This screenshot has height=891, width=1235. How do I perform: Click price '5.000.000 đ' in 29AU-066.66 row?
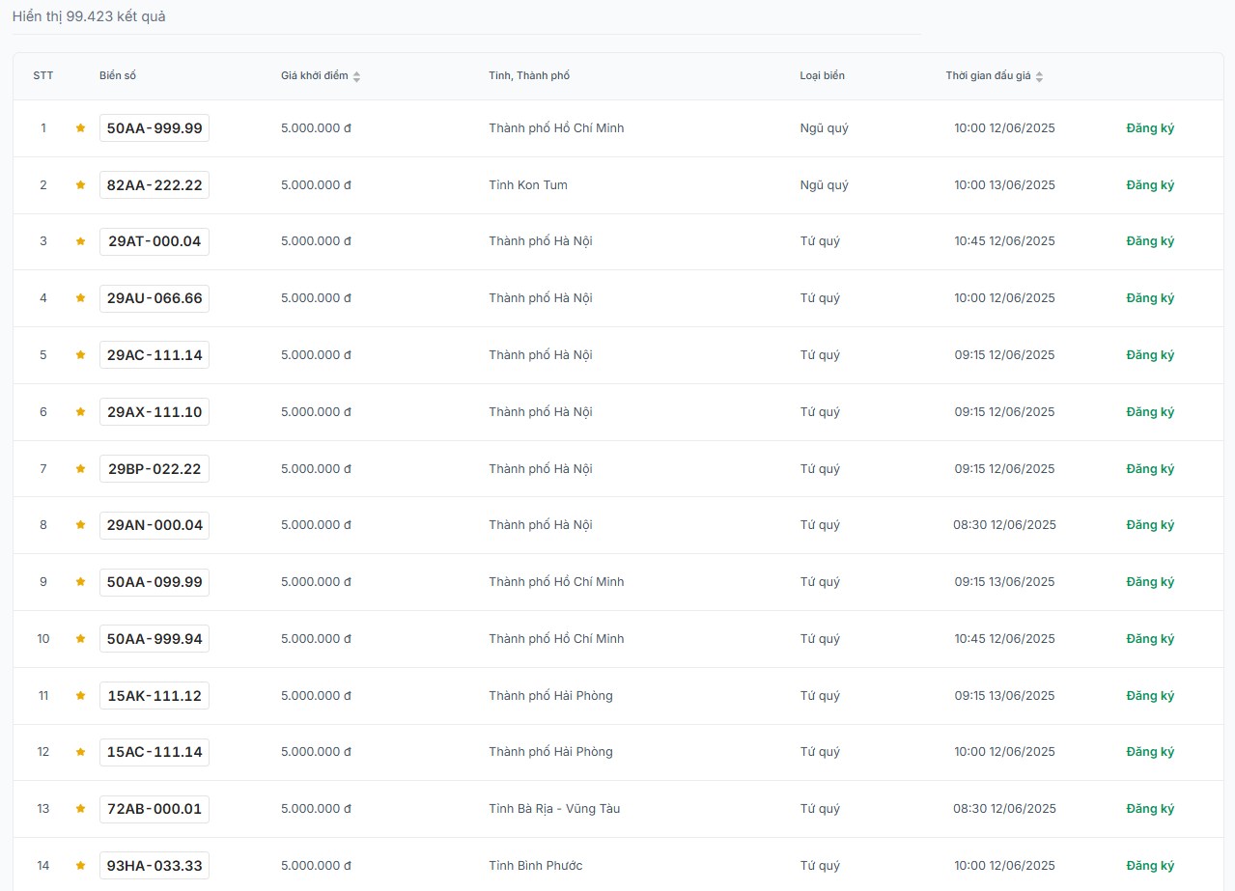316,298
